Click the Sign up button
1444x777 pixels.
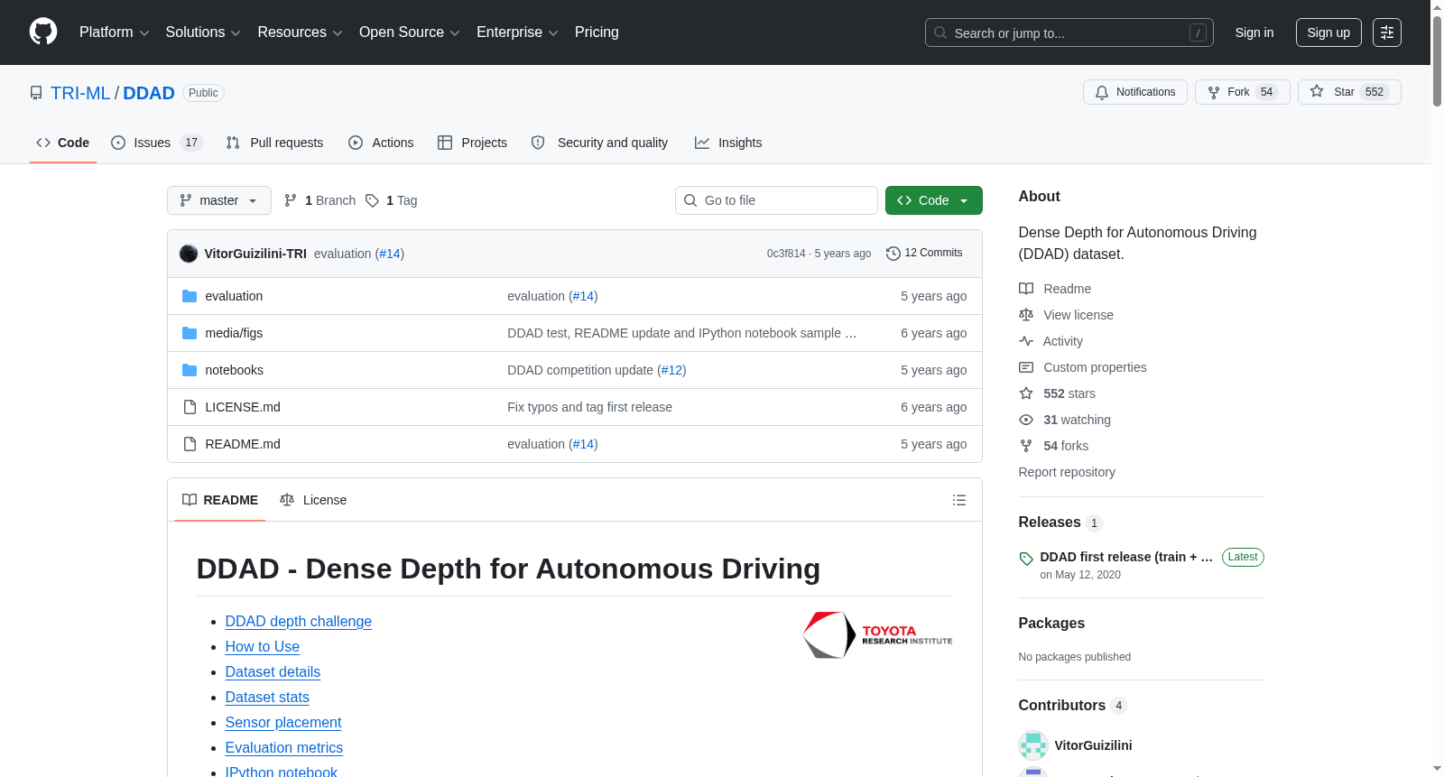1328,32
